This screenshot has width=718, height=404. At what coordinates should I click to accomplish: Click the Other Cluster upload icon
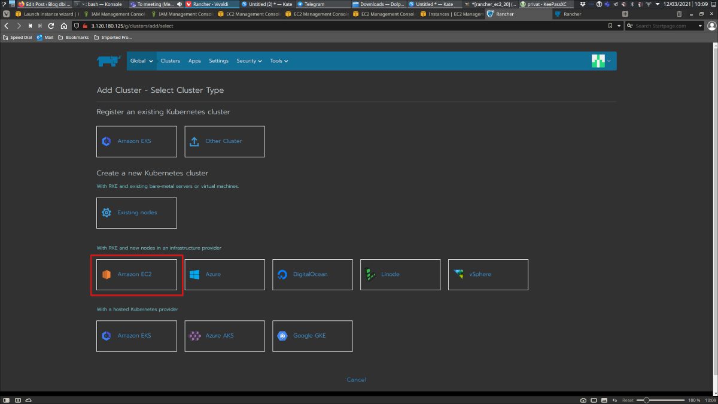click(x=194, y=141)
